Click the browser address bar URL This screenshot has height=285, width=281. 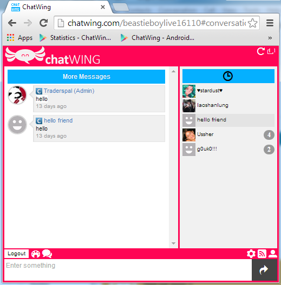(156, 23)
